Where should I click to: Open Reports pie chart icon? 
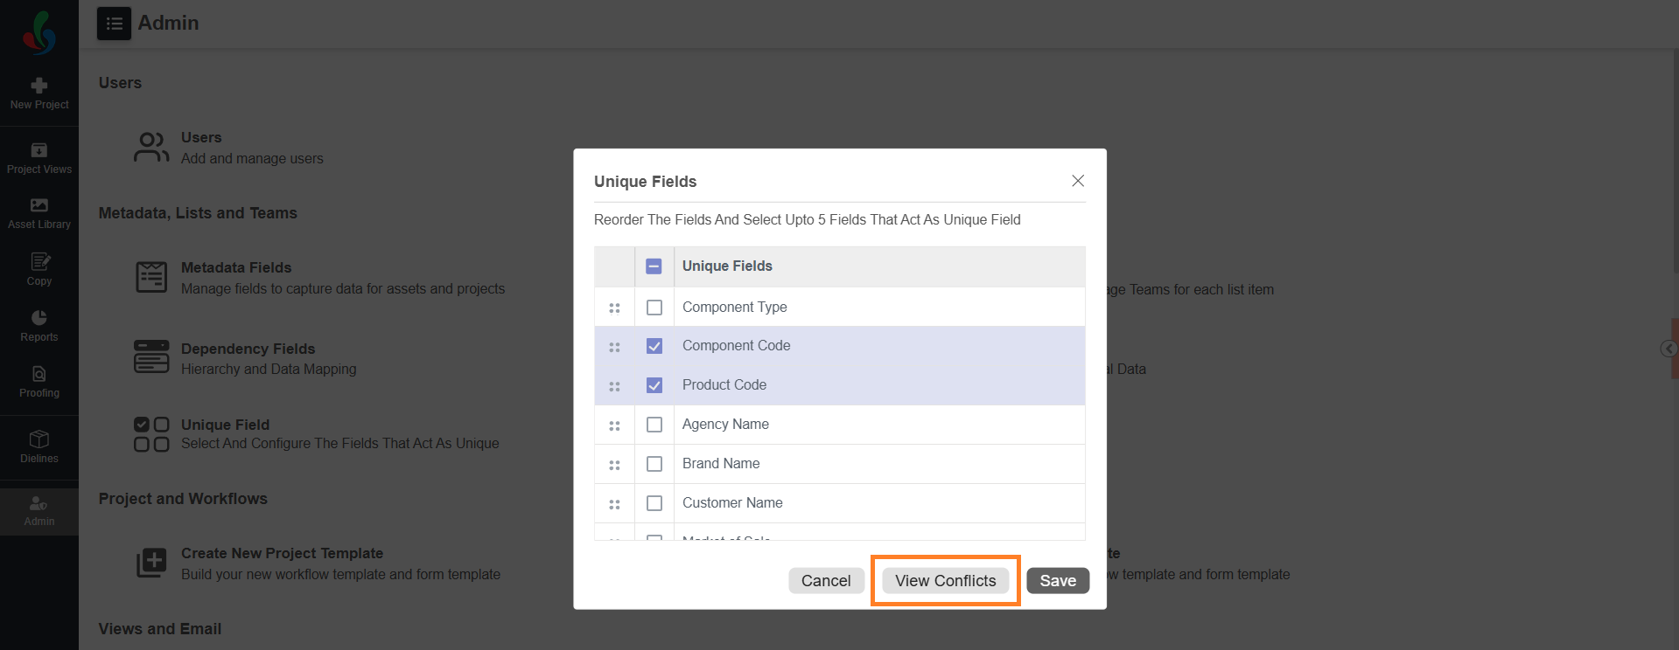click(x=39, y=318)
